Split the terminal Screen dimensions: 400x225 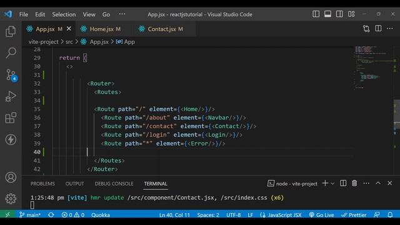coord(343,183)
